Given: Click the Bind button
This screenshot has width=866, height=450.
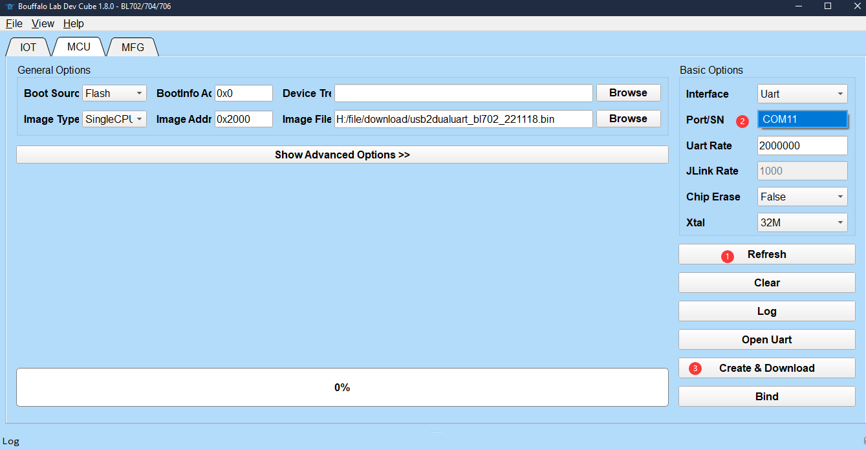Looking at the screenshot, I should tap(767, 396).
